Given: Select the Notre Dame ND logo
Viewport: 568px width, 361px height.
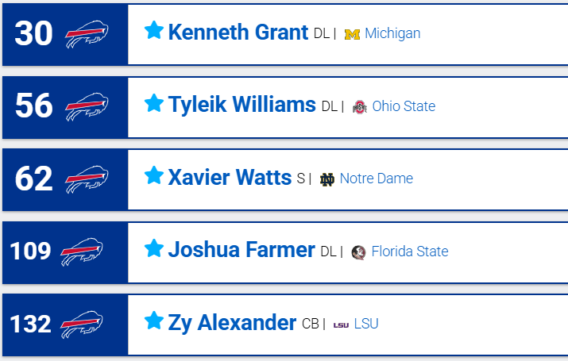Looking at the screenshot, I should (x=327, y=179).
